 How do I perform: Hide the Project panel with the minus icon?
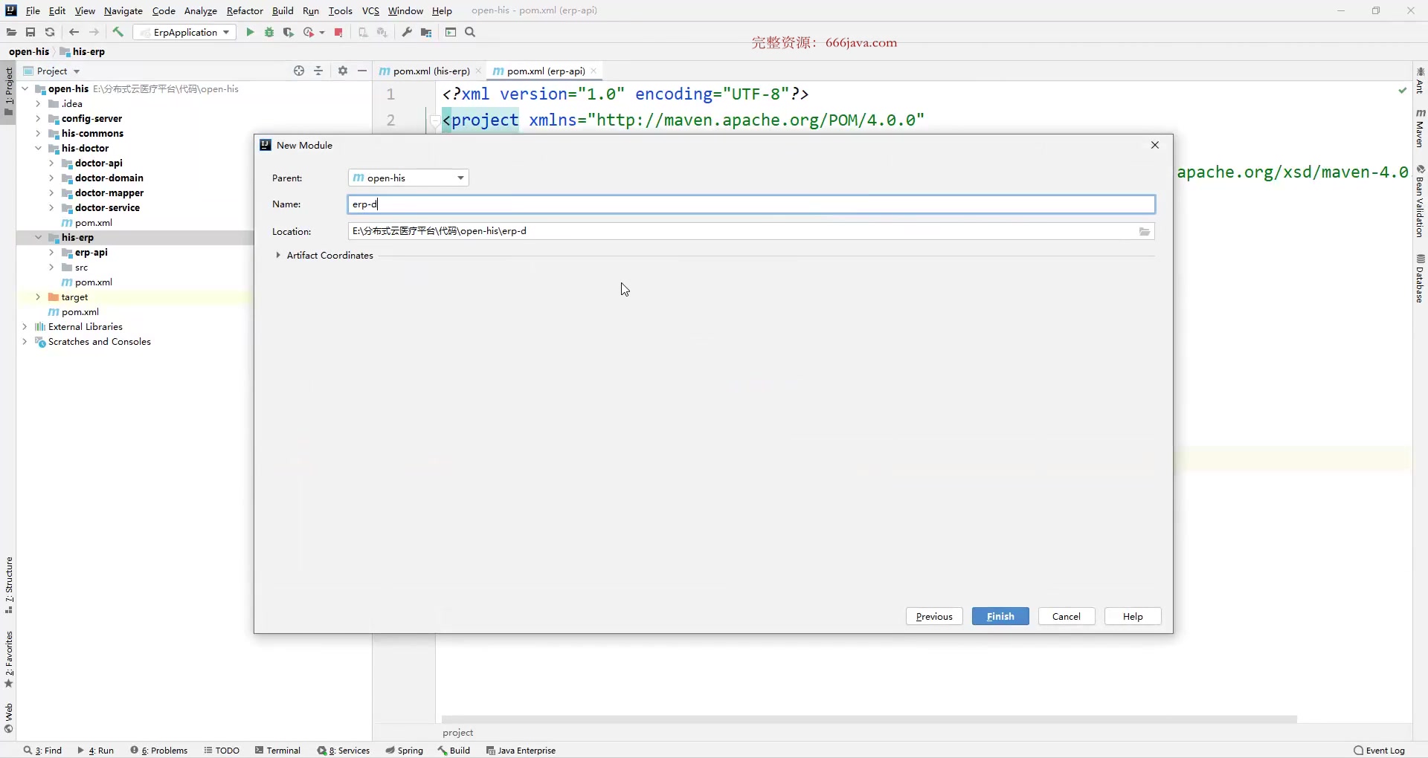tap(362, 71)
